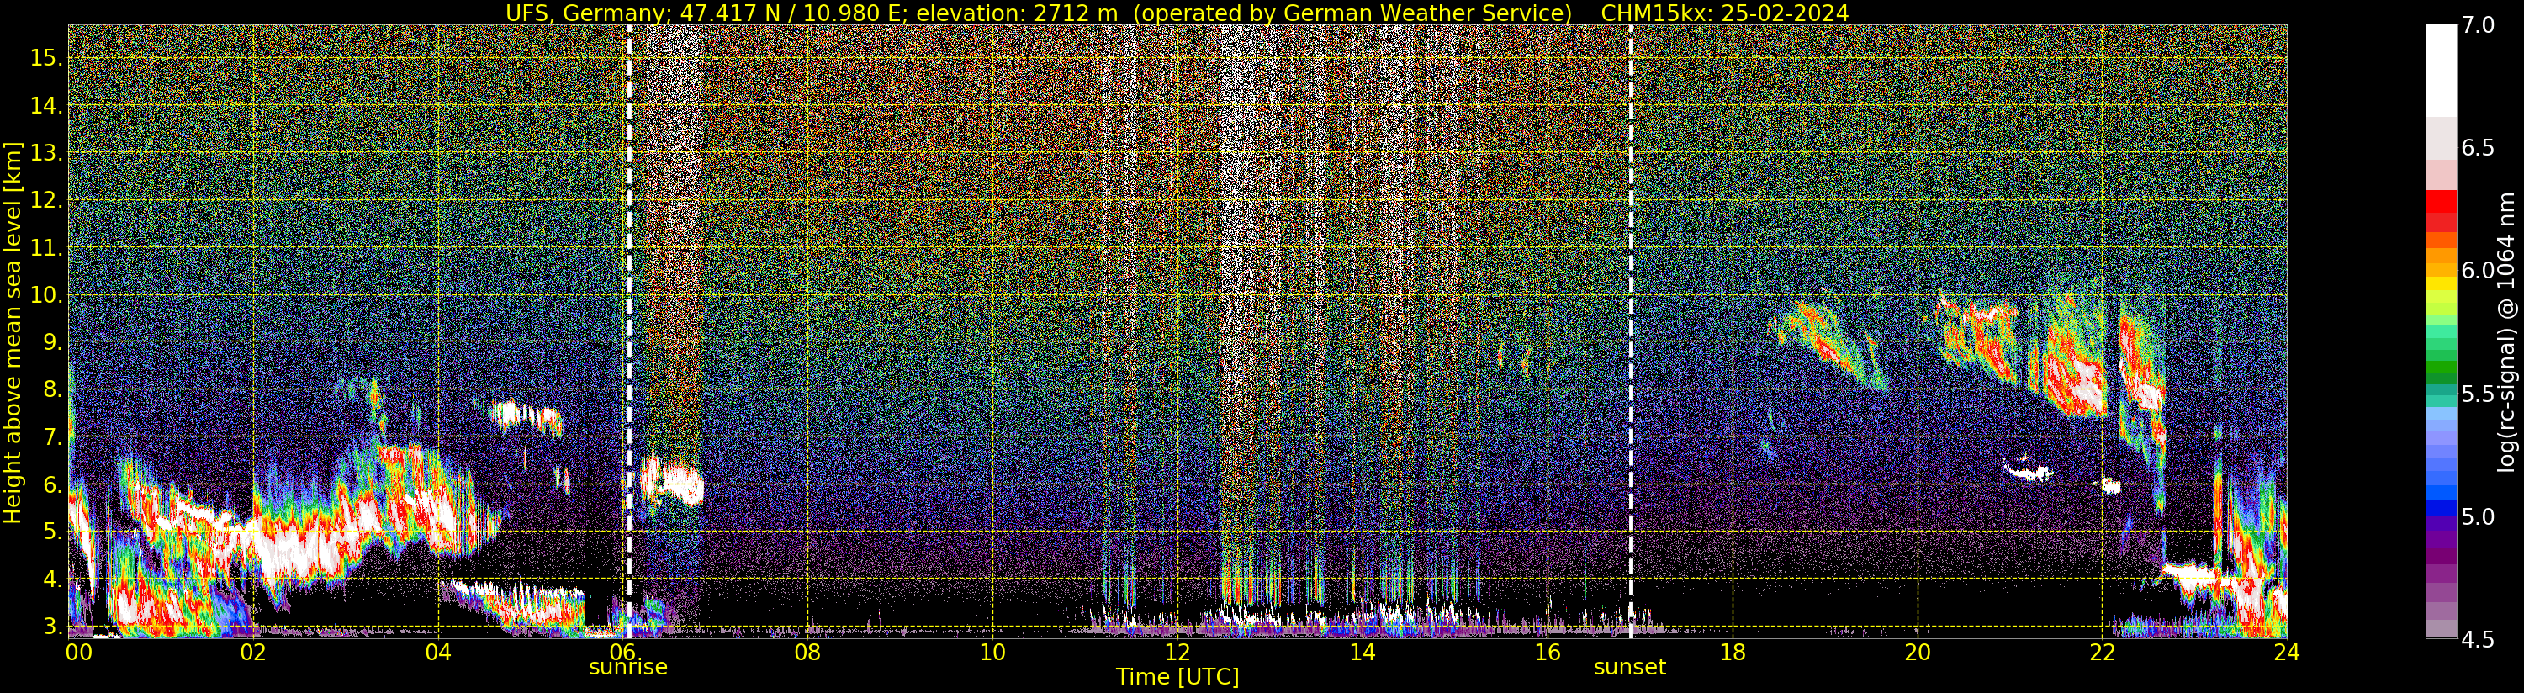Click the '6.0' colorbar tick label
The height and width of the screenshot is (693, 2524).
tap(2478, 271)
